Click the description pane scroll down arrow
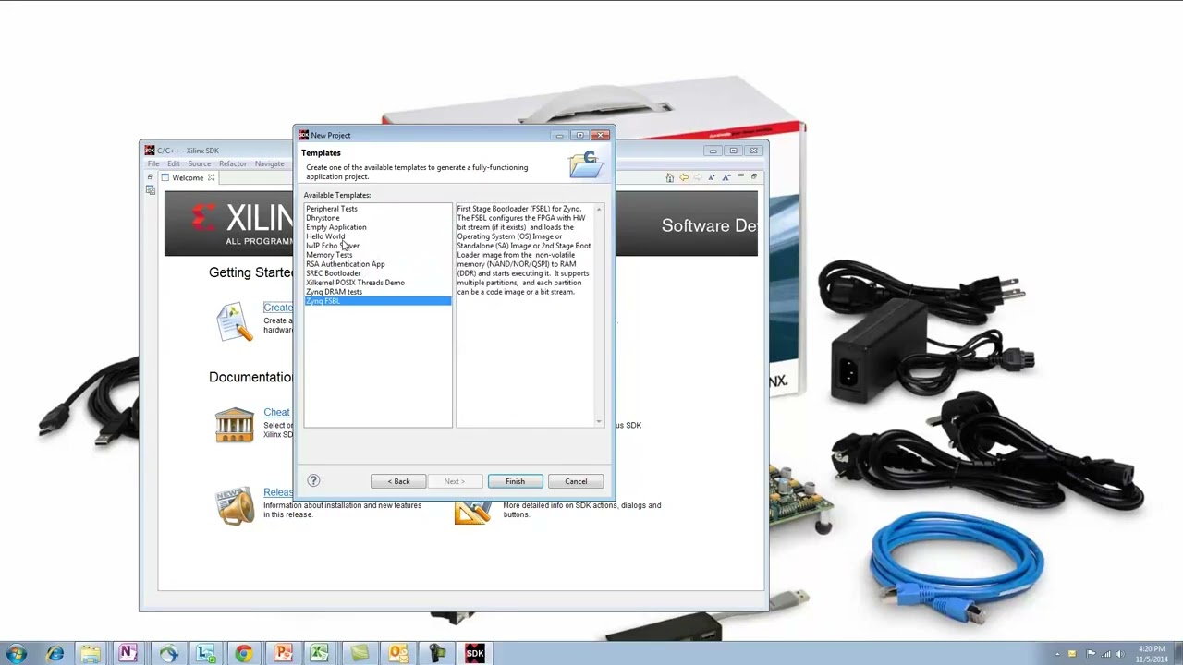Viewport: 1183px width, 665px height. [599, 421]
